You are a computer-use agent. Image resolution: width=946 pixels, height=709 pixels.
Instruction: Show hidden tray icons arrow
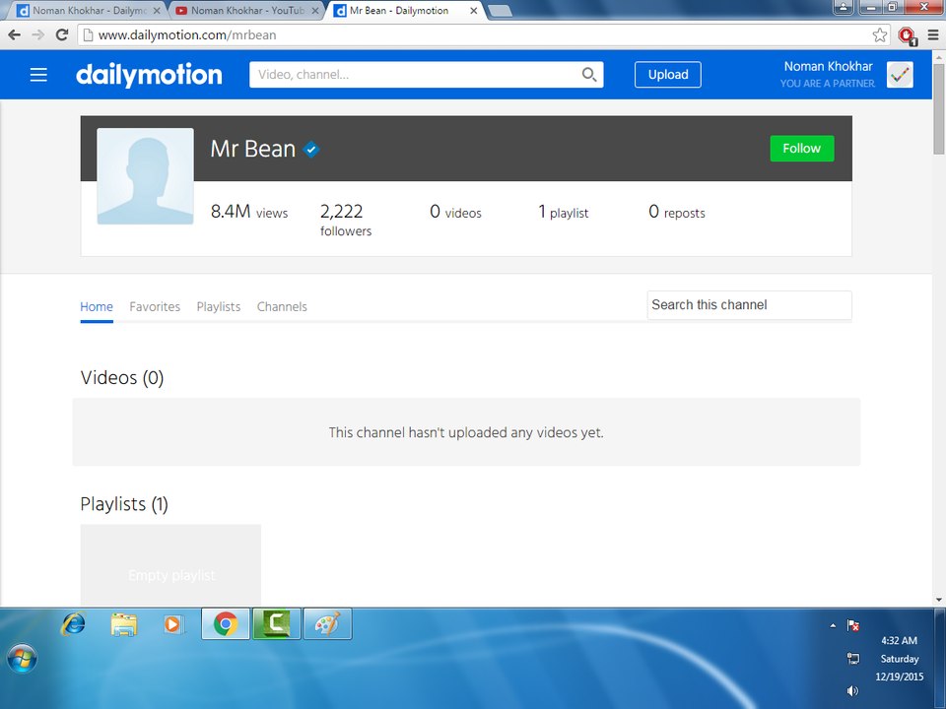[833, 626]
